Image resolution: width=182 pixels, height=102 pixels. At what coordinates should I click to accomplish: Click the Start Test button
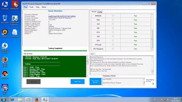tap(78, 82)
